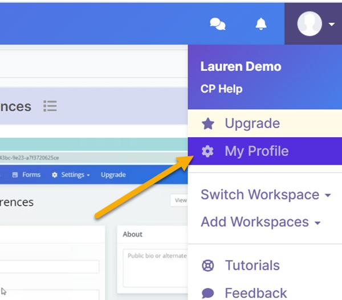Image resolution: width=342 pixels, height=300 pixels.
Task: Click the speech bubble icon beside Feedback
Action: pyautogui.click(x=208, y=293)
